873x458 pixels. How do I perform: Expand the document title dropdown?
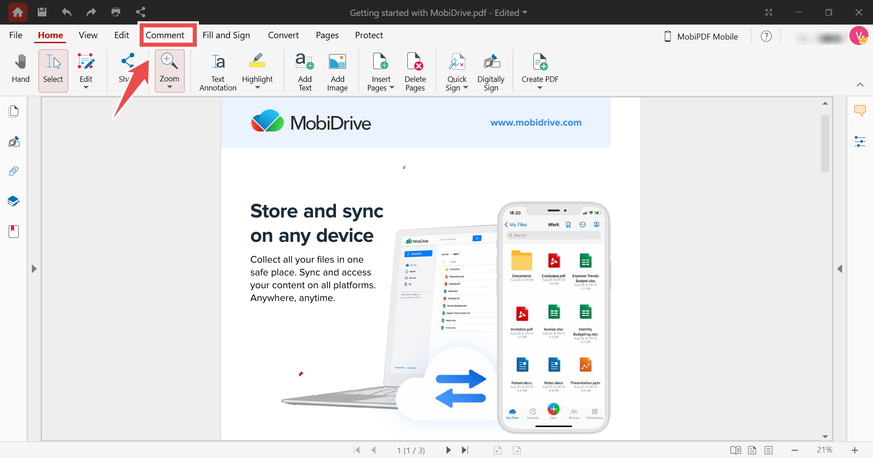click(x=526, y=13)
